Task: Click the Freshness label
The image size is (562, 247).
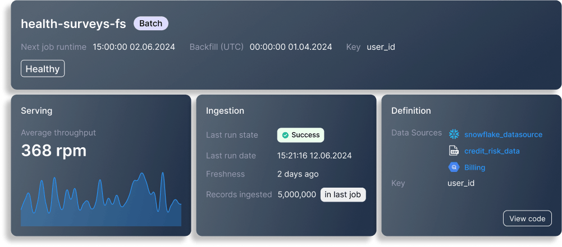Action: tap(225, 174)
